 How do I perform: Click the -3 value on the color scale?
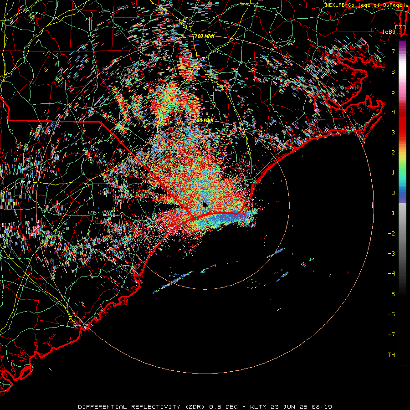(x=391, y=254)
